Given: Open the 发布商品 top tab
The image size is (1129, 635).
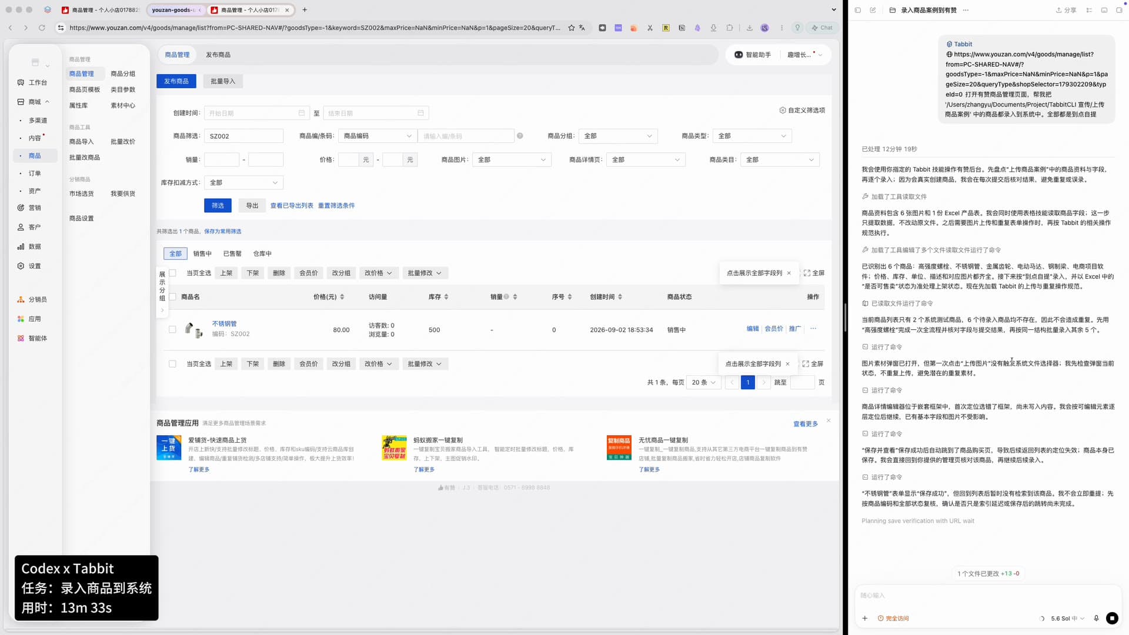Looking at the screenshot, I should coord(218,55).
